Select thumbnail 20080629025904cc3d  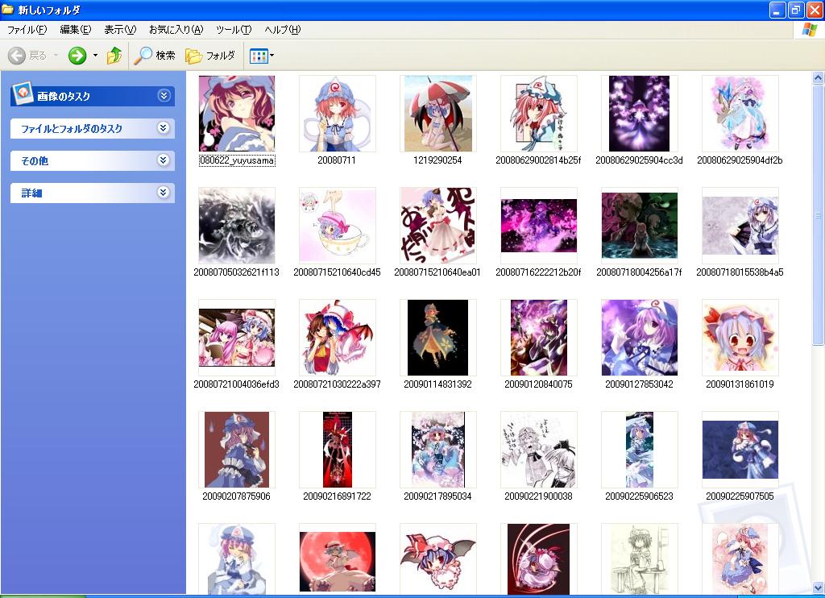point(639,114)
